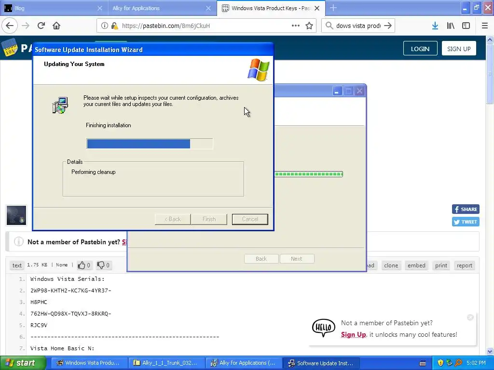Click Back in the Update Wizard

pos(173,219)
